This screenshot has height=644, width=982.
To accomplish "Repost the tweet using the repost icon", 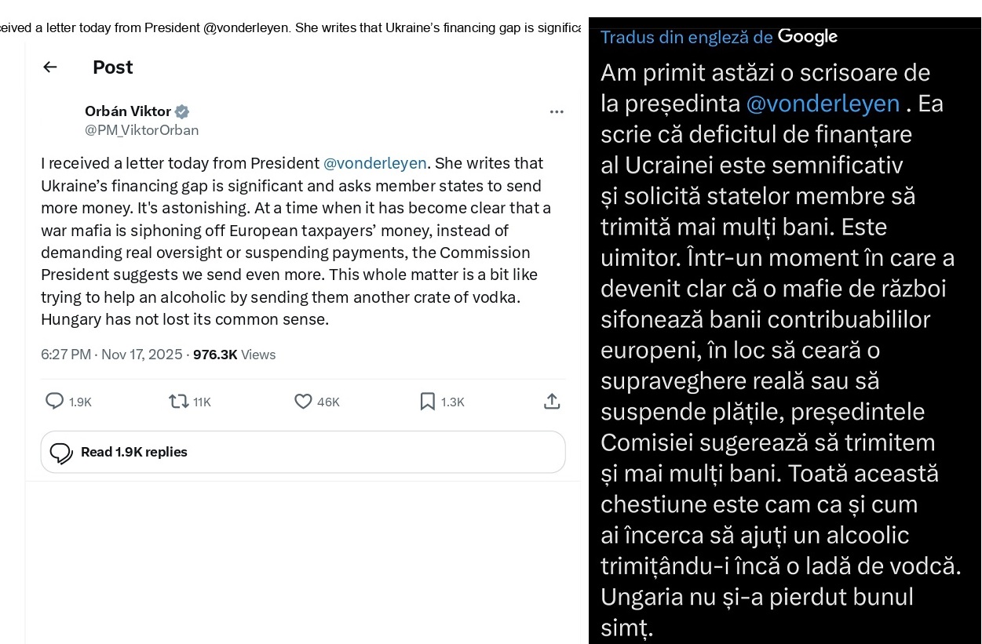I will (x=178, y=402).
